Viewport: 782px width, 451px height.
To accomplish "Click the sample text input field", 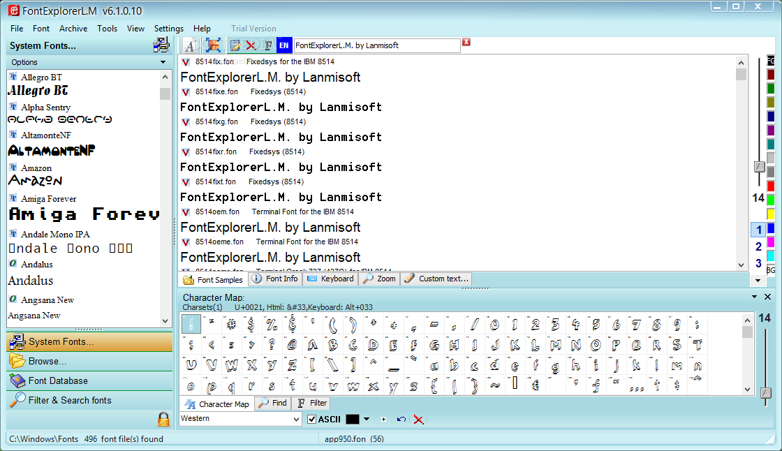I will (377, 45).
